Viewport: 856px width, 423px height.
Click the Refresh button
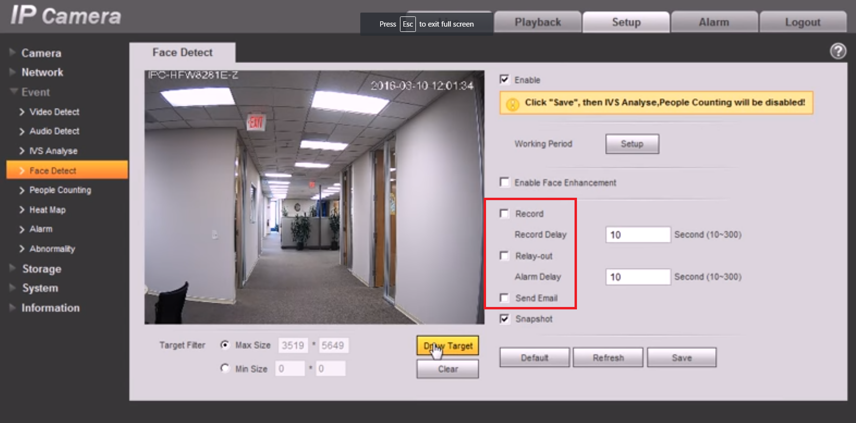(x=608, y=358)
